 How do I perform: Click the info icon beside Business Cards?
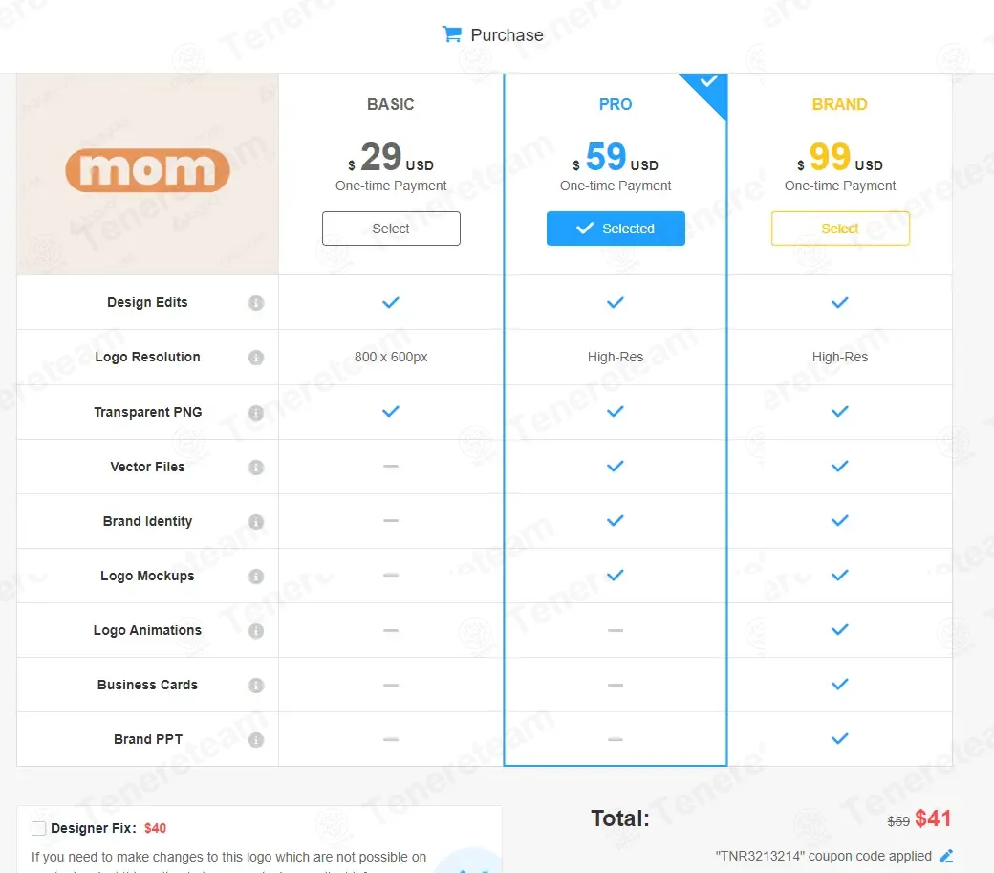tap(256, 686)
